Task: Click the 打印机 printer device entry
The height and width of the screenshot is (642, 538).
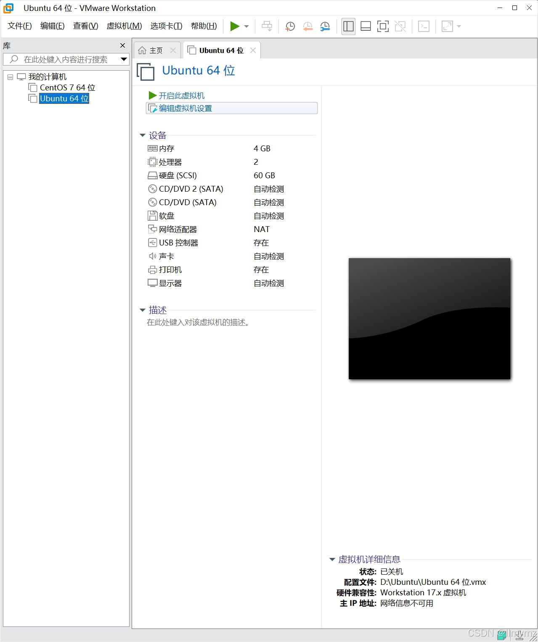Action: pos(170,269)
